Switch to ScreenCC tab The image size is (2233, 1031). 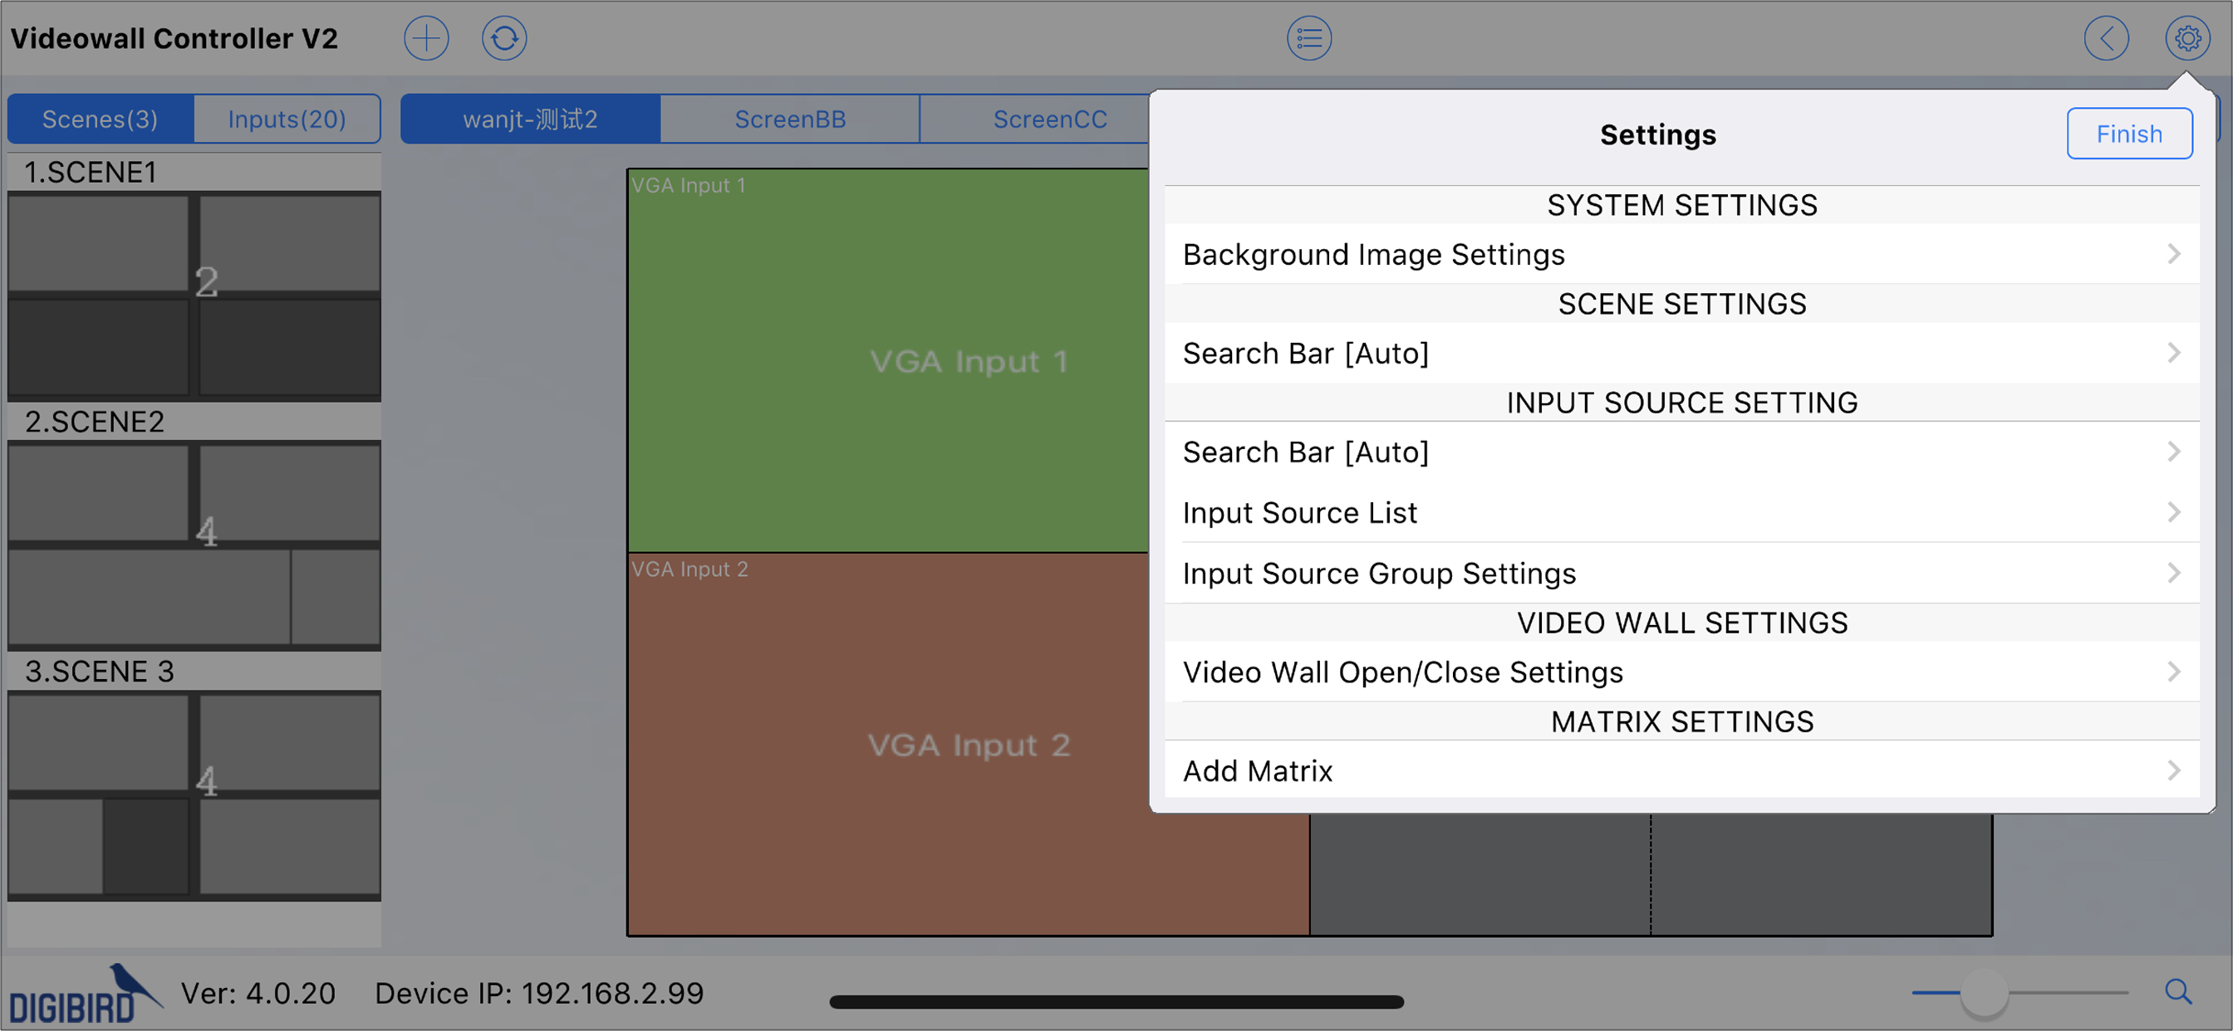[x=1049, y=119]
